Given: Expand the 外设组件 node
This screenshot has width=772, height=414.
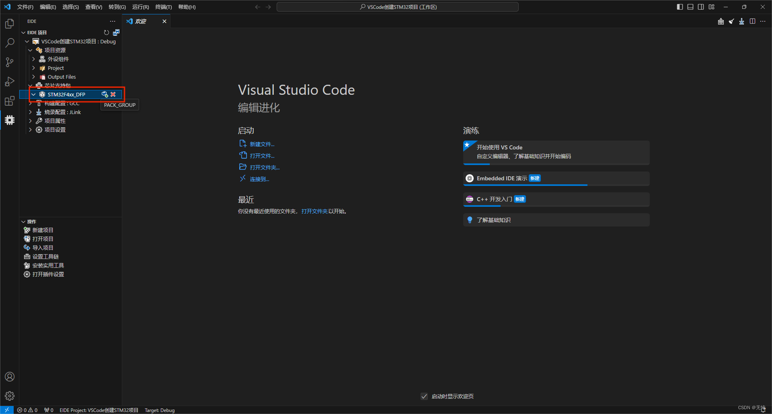Looking at the screenshot, I should coord(34,59).
